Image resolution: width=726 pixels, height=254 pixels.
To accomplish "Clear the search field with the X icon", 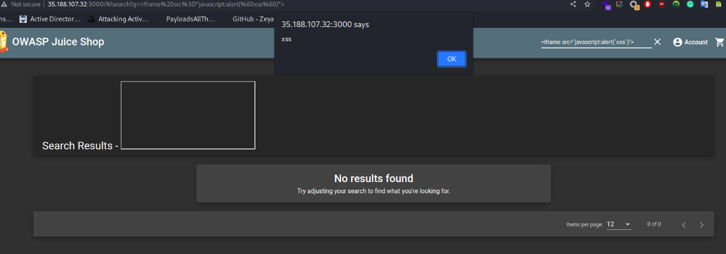I will coord(657,42).
